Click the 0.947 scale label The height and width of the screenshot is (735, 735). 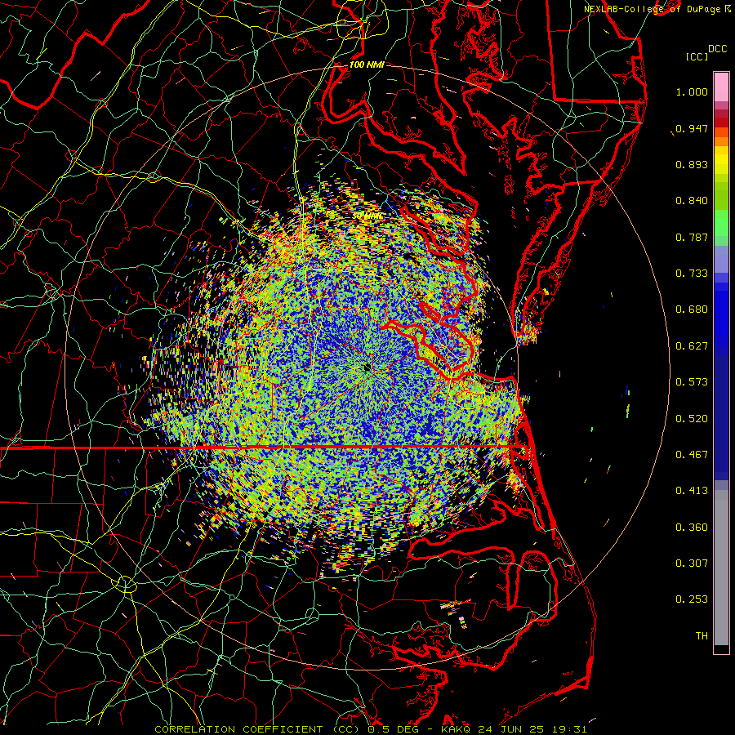click(x=692, y=128)
